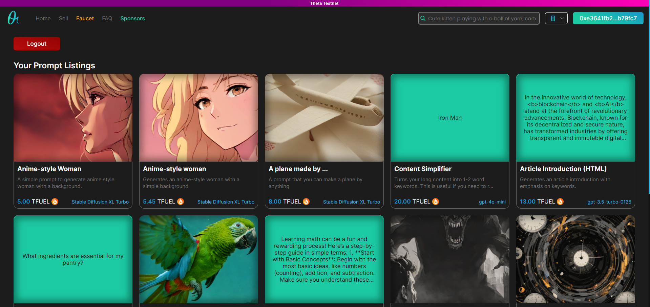
Task: Click the gpt-4o-mini model label
Action: [492, 202]
